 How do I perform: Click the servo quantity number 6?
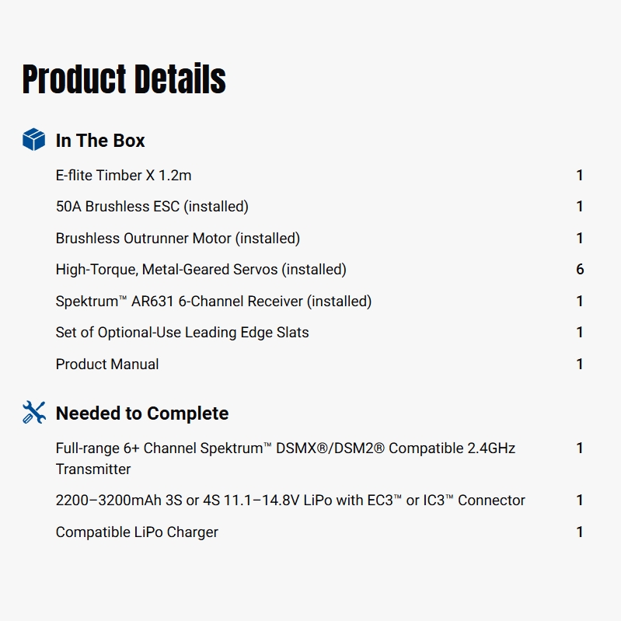coord(580,270)
